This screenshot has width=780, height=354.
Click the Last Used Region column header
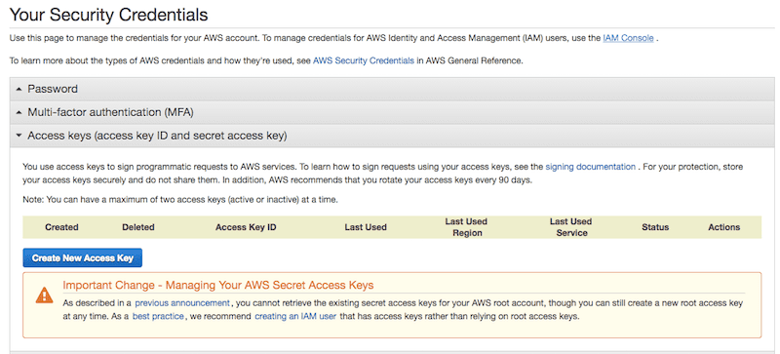coord(466,227)
